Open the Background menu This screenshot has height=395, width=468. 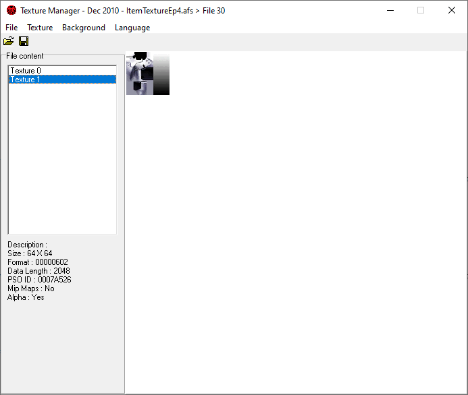point(84,28)
